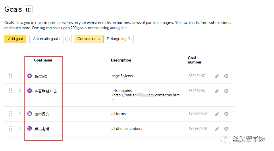Delete the 表单提交 goal
274x151 pixels.
click(x=226, y=114)
